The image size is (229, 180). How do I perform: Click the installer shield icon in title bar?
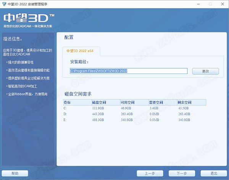[x=4, y=4]
